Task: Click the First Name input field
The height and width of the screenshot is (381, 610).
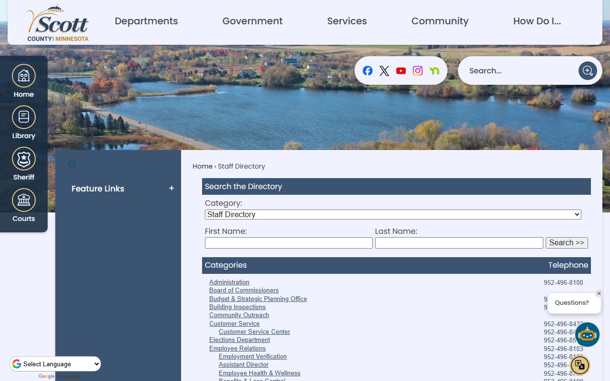Action: (x=289, y=243)
